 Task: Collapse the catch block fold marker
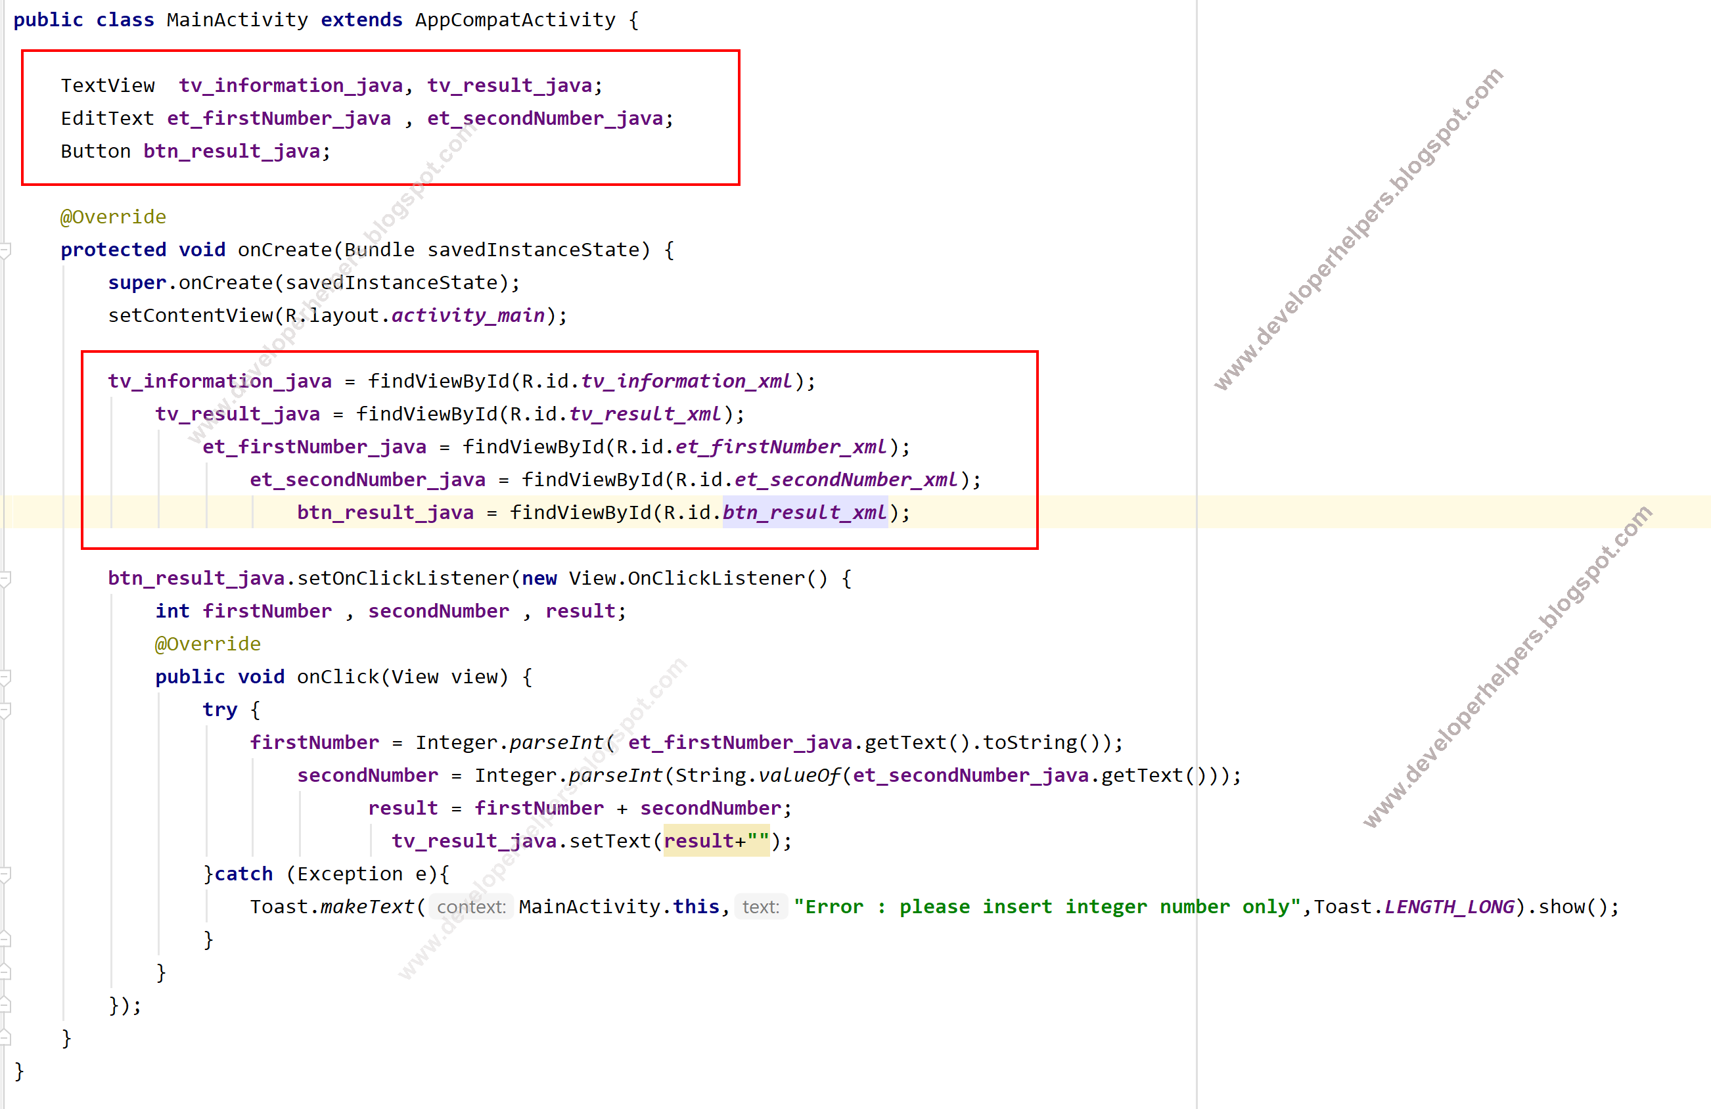pos(5,874)
